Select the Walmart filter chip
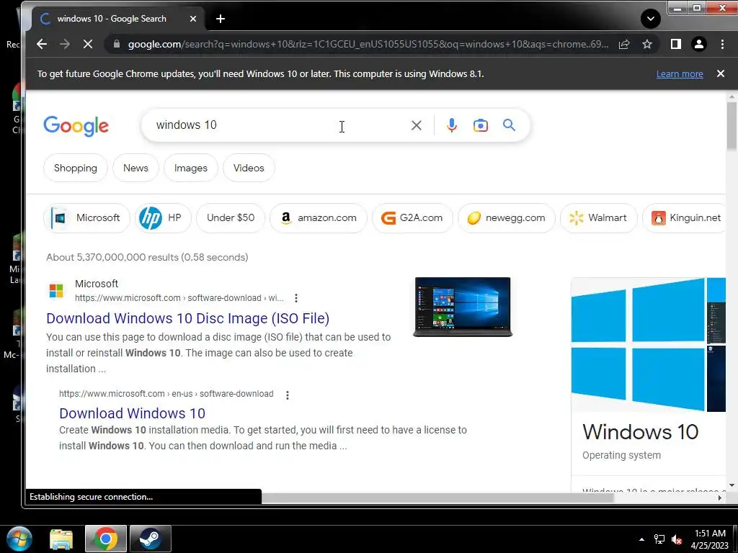Viewport: 738px width, 553px height. pos(599,217)
